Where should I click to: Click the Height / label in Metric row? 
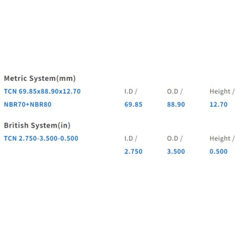222,91
